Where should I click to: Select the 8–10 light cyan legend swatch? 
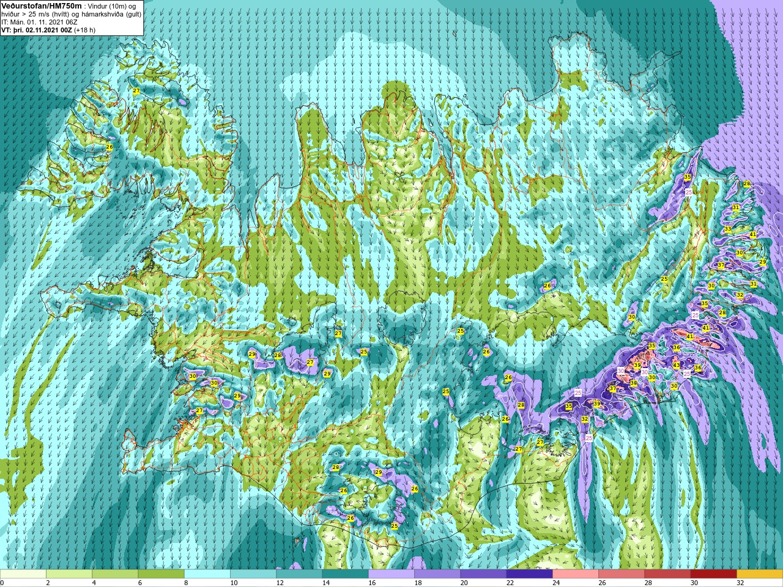207,574
